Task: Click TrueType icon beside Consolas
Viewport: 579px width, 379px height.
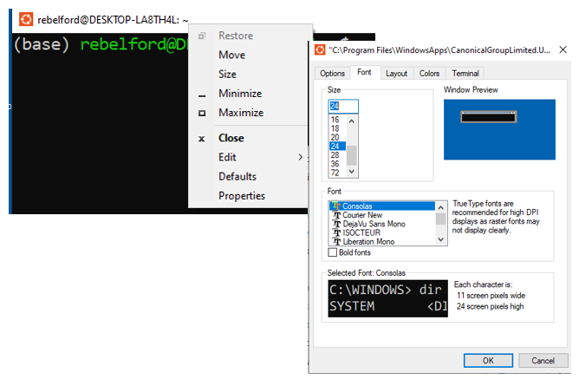Action: [336, 206]
